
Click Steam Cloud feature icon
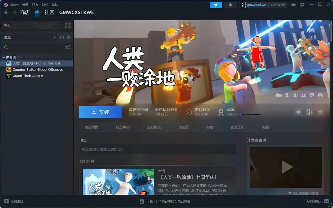pyautogui.click(x=278, y=95)
